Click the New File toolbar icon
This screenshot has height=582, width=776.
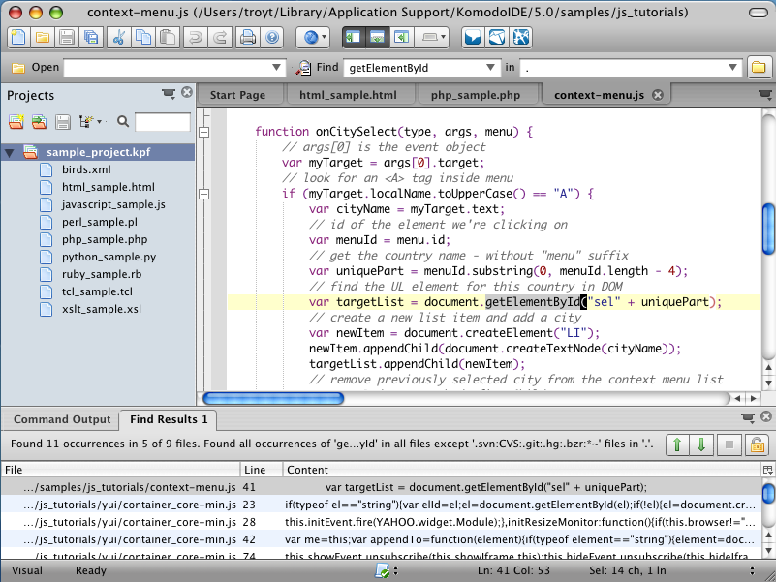[19, 38]
